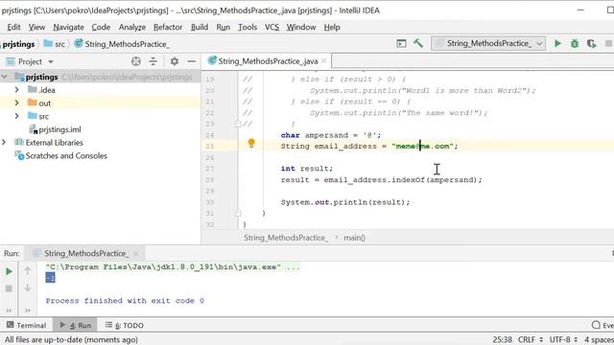
Task: Open the run configuration dropdown String_MethodsPractice_
Action: pyautogui.click(x=489, y=43)
